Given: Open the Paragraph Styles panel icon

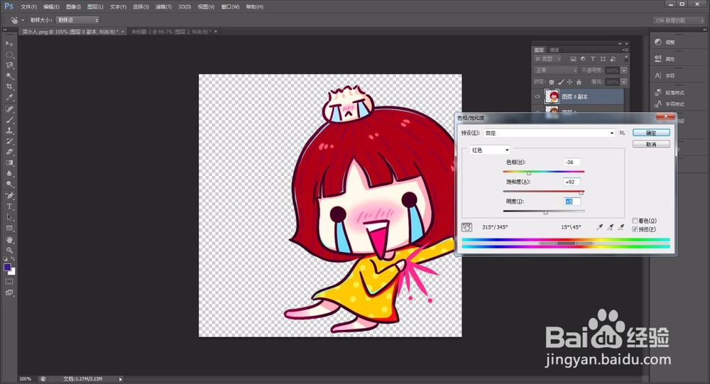Looking at the screenshot, I should [x=658, y=92].
